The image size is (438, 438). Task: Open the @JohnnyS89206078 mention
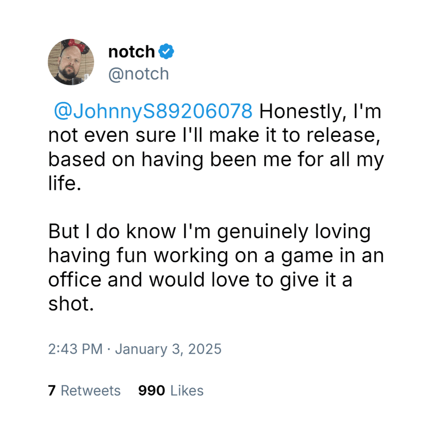pos(153,111)
